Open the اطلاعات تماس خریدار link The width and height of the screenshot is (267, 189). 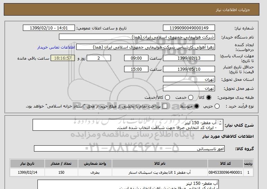tap(56, 47)
